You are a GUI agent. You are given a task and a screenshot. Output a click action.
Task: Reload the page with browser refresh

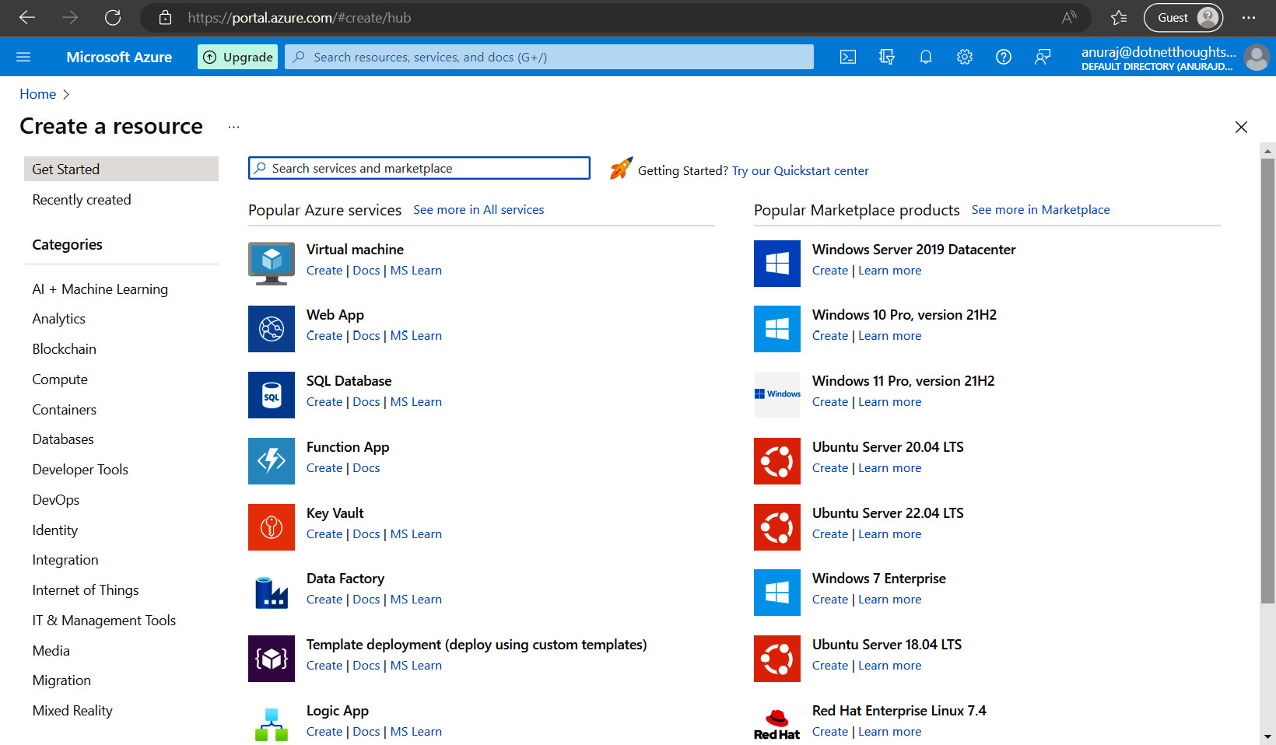coord(113,17)
